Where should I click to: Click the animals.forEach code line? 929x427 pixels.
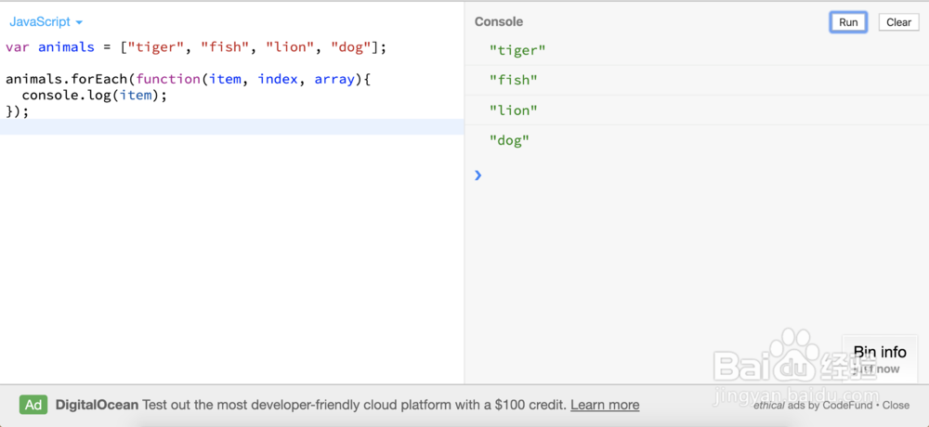[x=188, y=79]
